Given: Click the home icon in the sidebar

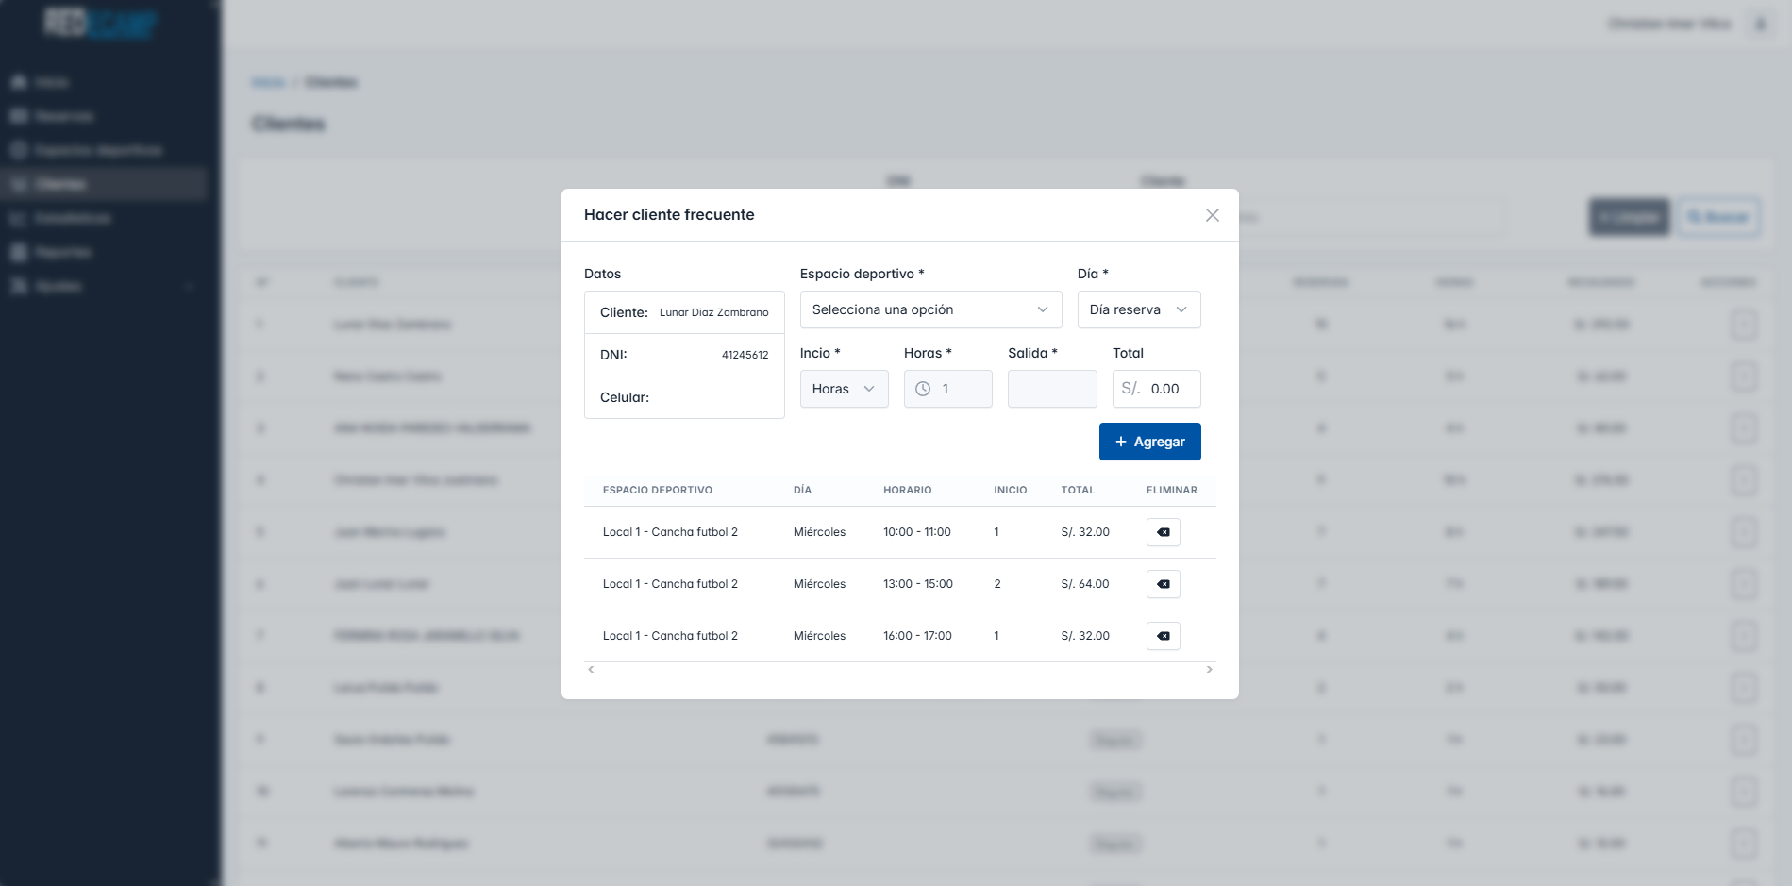Looking at the screenshot, I should pos(19,82).
